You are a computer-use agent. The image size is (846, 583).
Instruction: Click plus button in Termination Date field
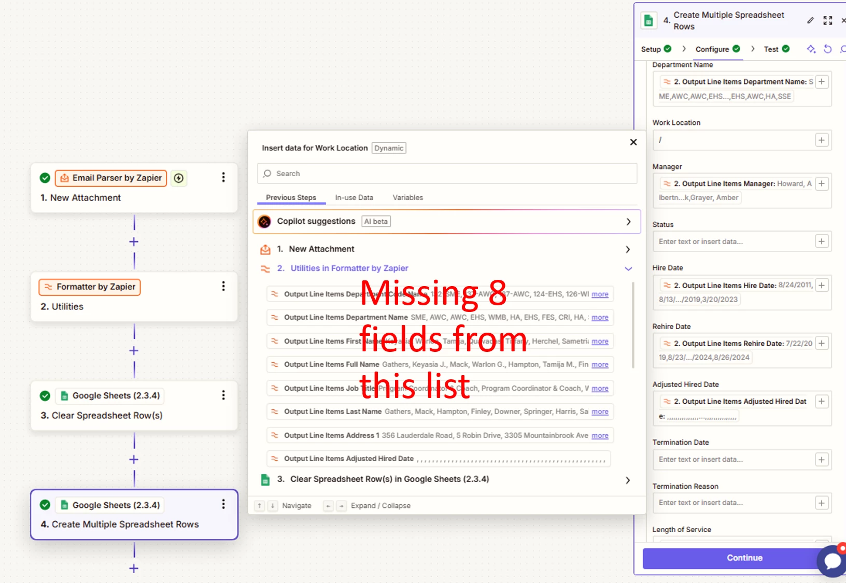[822, 459]
